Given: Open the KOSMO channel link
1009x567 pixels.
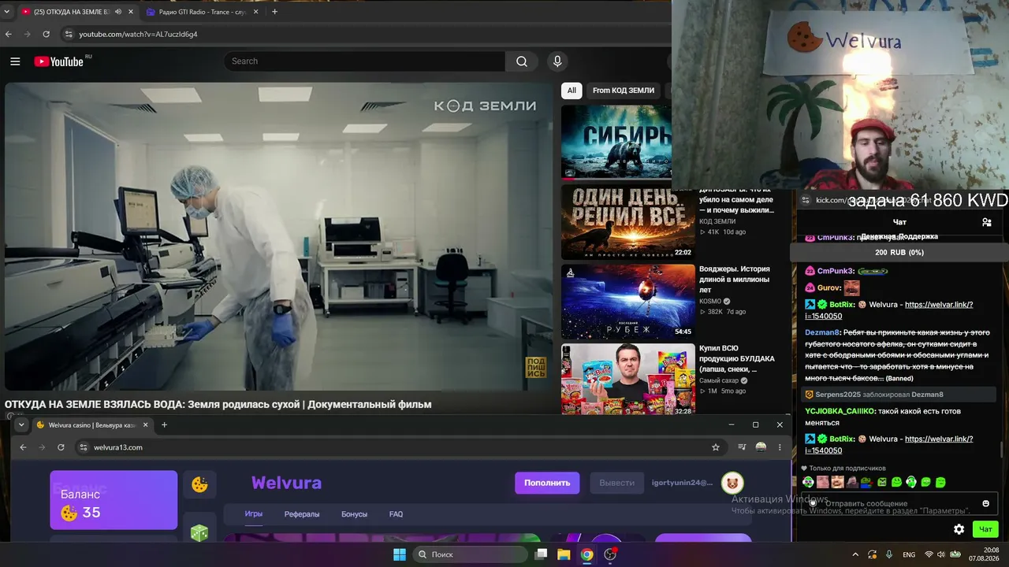Looking at the screenshot, I should pyautogui.click(x=710, y=301).
